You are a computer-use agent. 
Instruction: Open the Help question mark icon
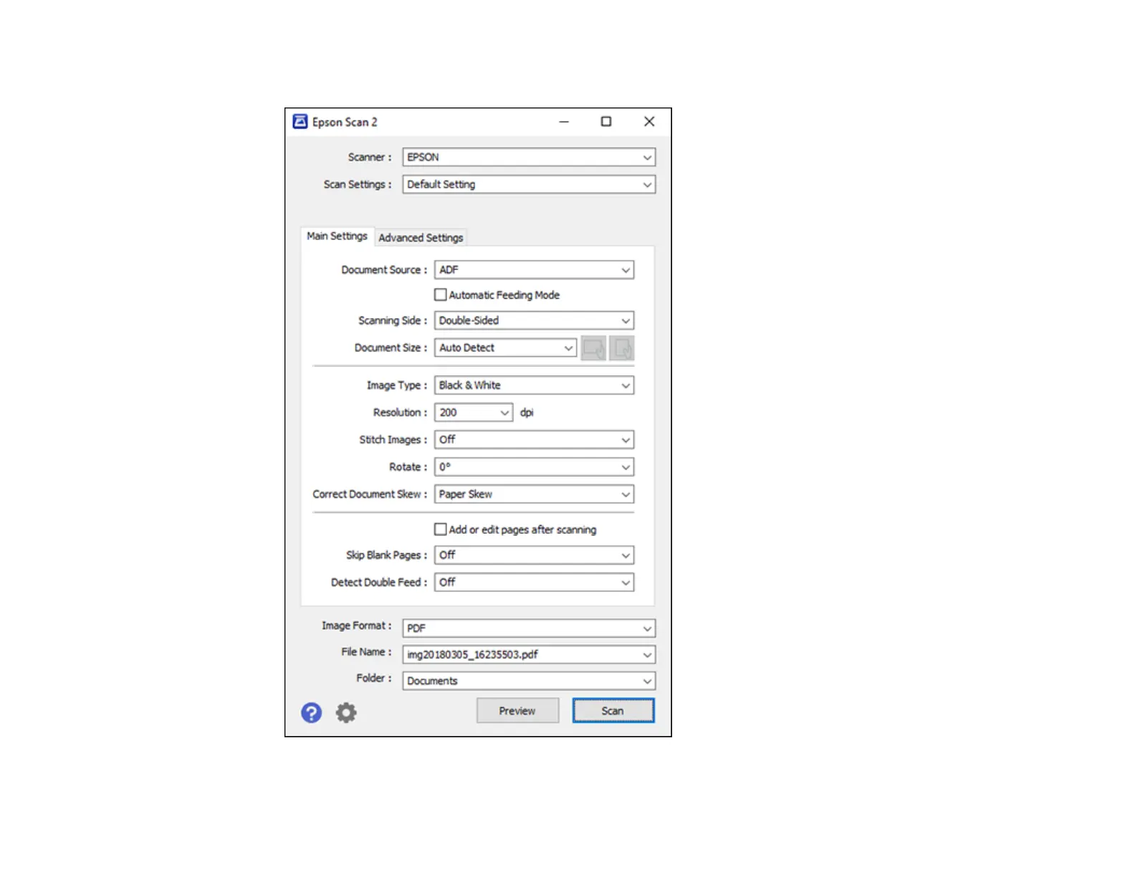(311, 712)
